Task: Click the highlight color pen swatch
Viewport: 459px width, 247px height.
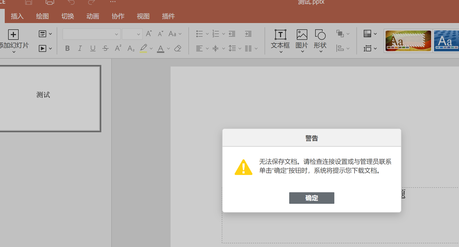Action: pos(143,48)
